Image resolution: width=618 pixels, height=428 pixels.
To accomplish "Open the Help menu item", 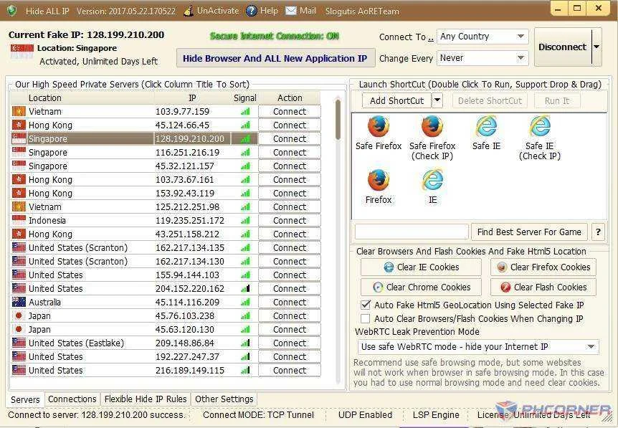I will [x=269, y=11].
